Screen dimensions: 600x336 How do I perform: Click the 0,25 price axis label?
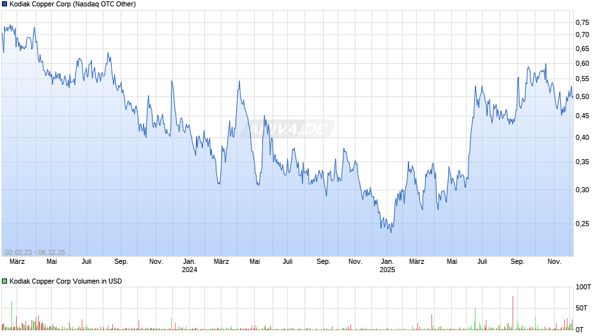click(x=582, y=224)
